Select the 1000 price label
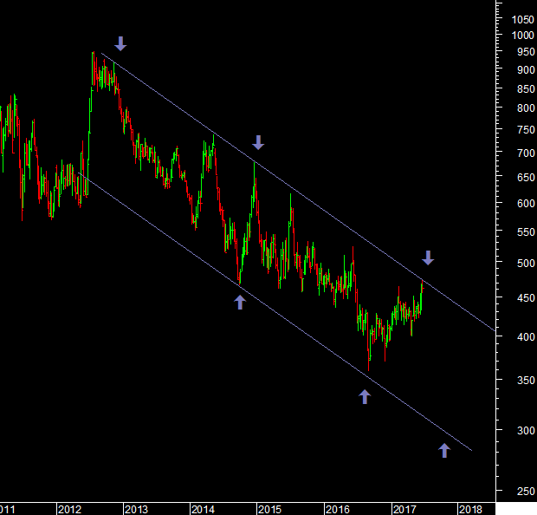Image resolution: width=537 pixels, height=515 pixels. tap(522, 36)
